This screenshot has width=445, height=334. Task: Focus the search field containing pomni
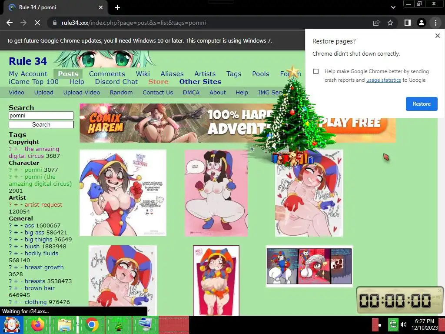(41, 115)
